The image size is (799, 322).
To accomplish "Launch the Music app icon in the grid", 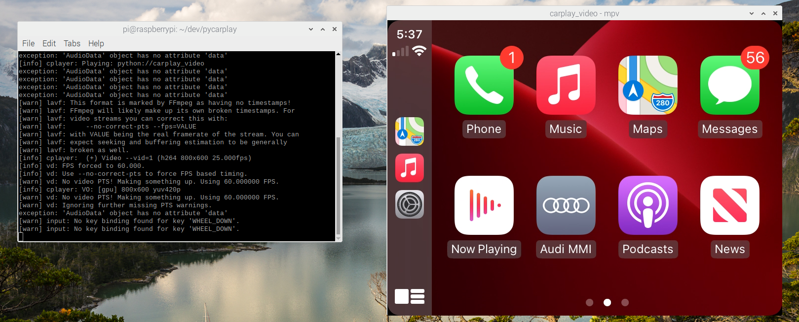I will [x=566, y=85].
